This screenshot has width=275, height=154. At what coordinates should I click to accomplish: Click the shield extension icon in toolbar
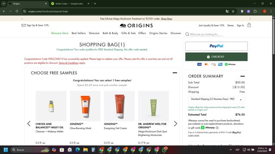242,12
